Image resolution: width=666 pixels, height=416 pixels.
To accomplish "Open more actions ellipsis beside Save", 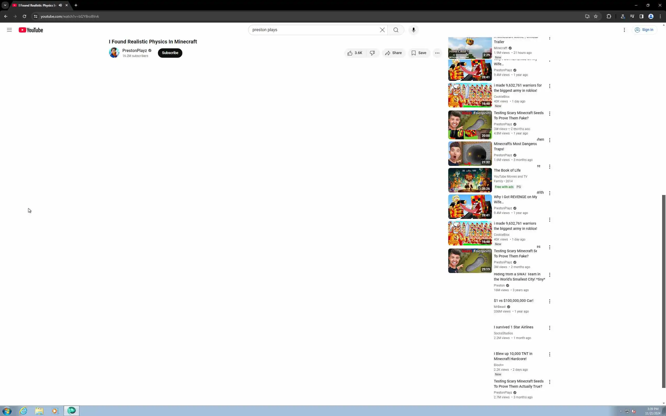I will [x=437, y=53].
